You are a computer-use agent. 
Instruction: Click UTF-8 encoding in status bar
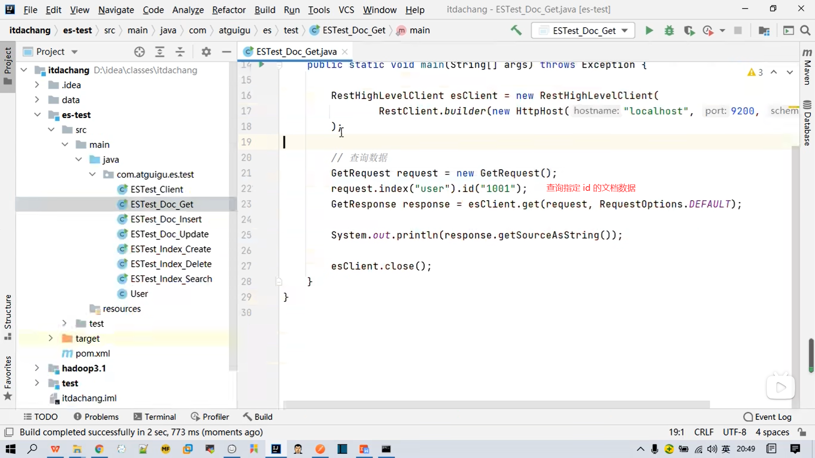coord(734,432)
